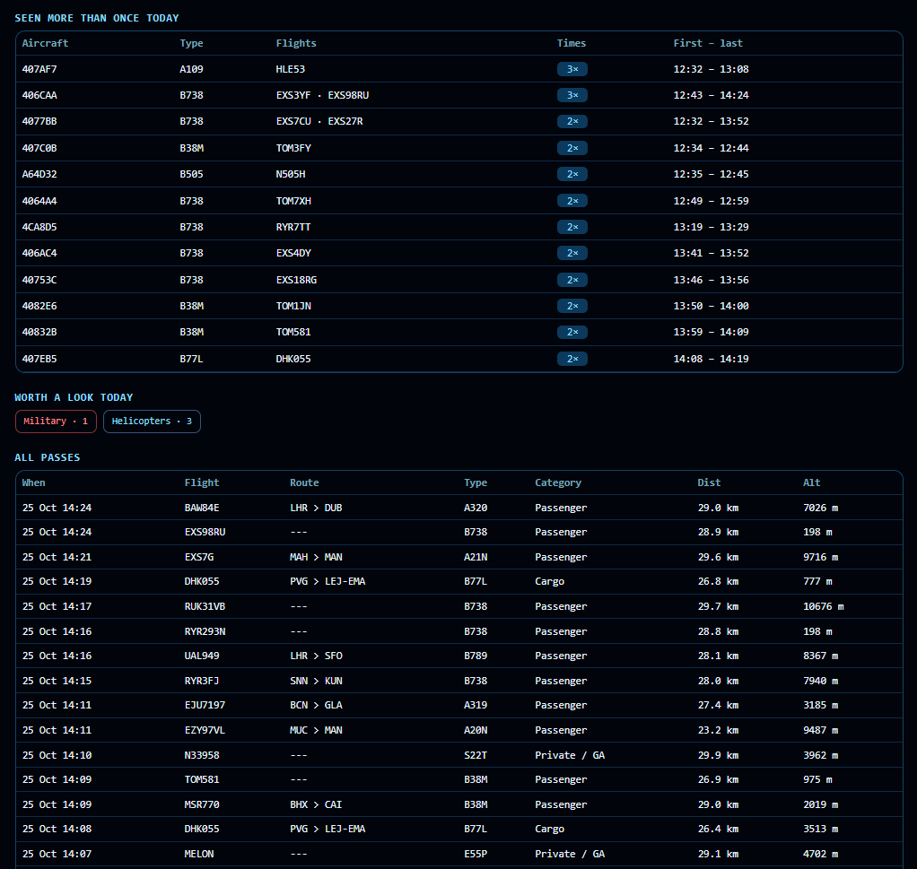Click flight N505H in repeat list
Viewport: 917px width, 869px height.
[x=291, y=174]
